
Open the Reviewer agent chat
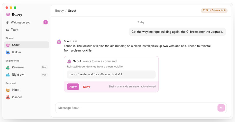point(27,67)
